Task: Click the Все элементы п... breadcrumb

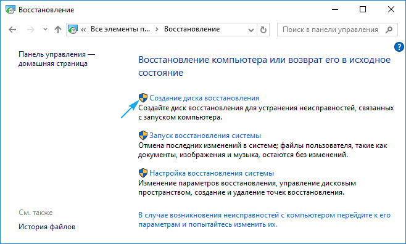Action: point(120,29)
